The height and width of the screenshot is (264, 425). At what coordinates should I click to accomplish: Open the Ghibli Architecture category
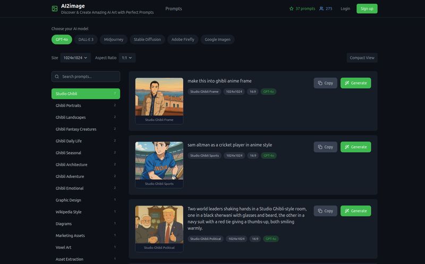(86, 164)
